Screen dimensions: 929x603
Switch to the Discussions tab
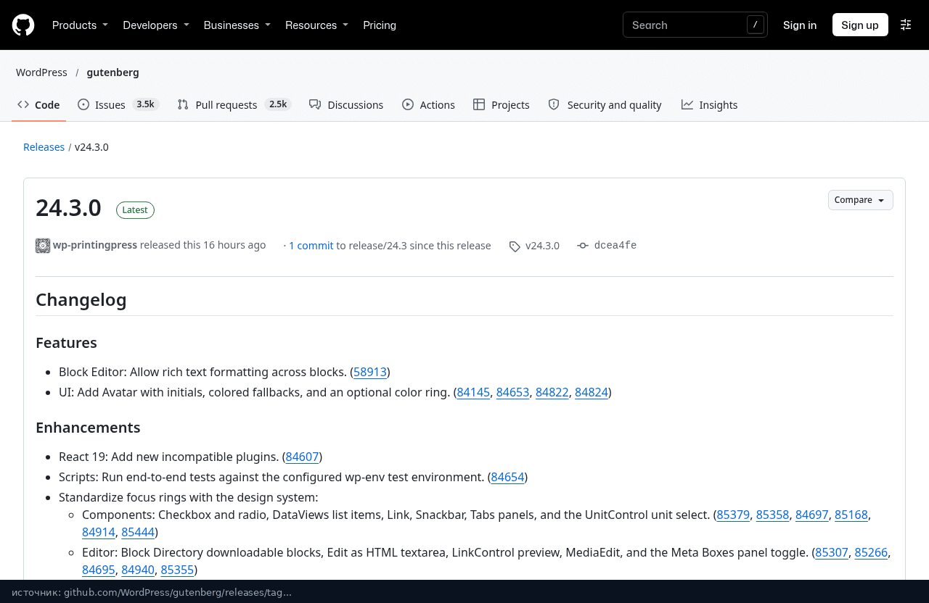pos(346,104)
